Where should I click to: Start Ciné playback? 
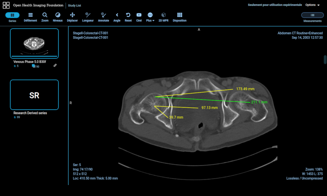click(139, 17)
